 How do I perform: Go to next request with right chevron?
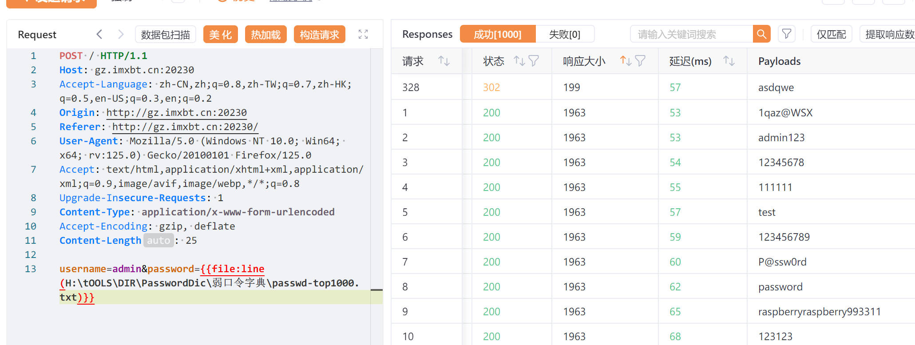tap(121, 34)
